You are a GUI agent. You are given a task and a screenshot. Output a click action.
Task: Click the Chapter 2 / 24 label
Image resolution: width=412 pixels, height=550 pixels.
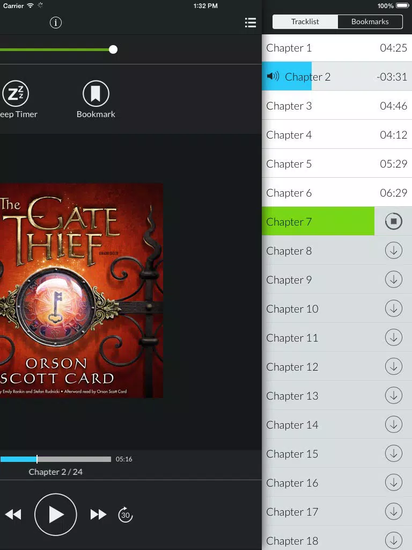pyautogui.click(x=56, y=472)
